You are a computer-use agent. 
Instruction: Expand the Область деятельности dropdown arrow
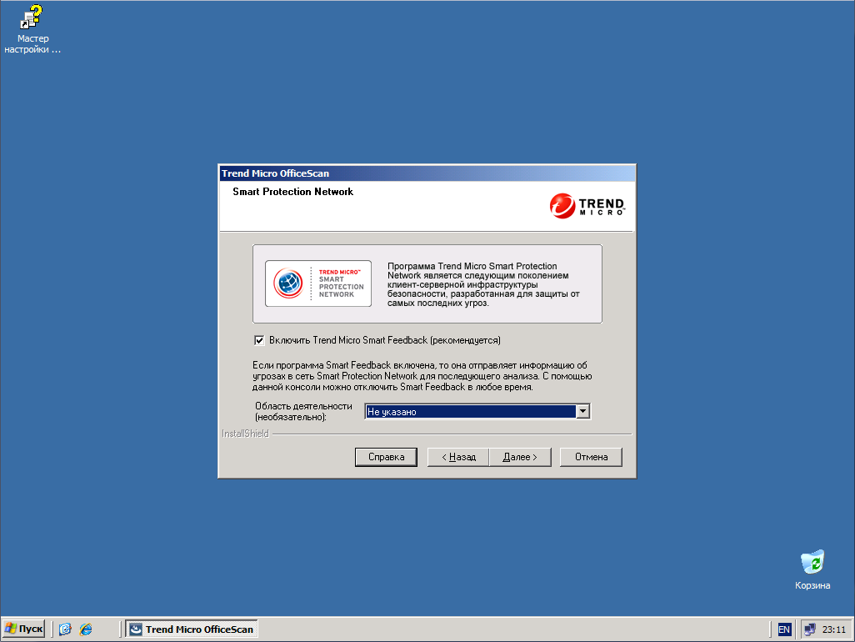582,411
